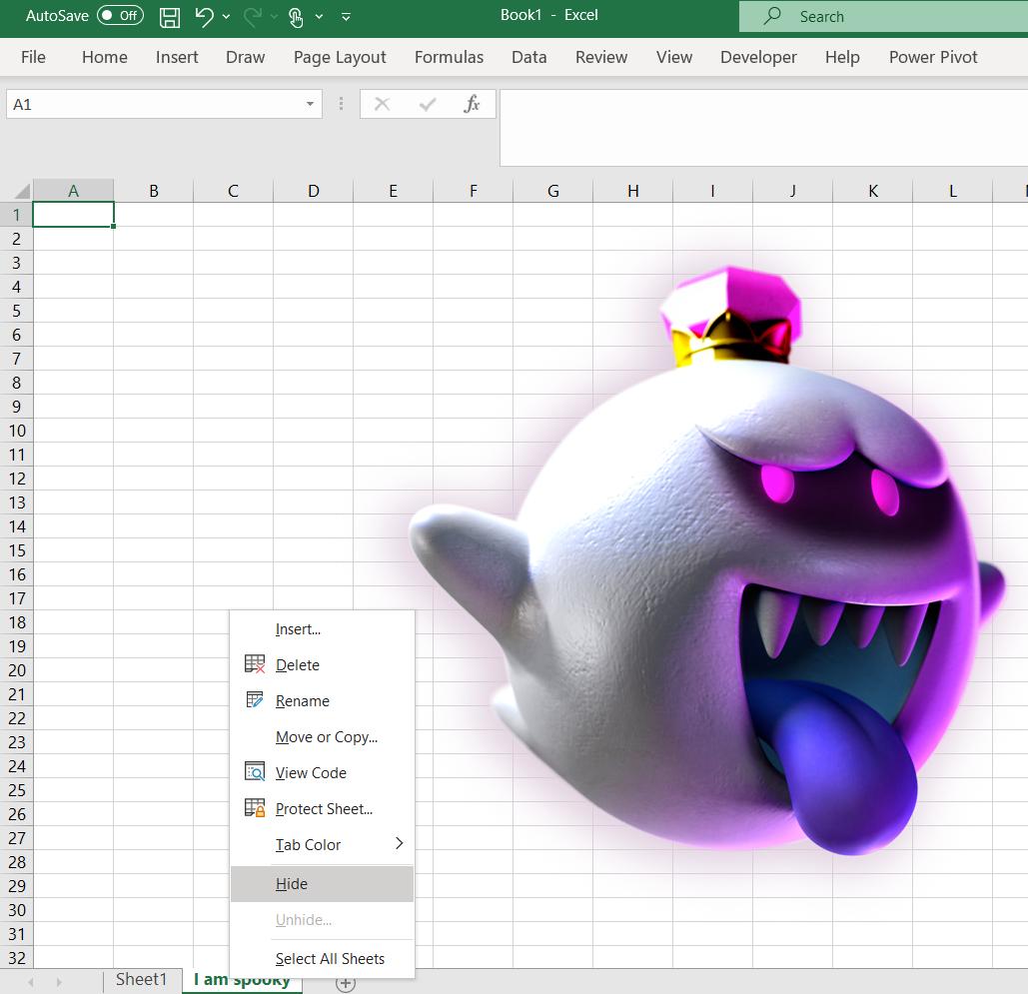1028x994 pixels.
Task: Choose Delete in the sheet context menu
Action: click(297, 665)
